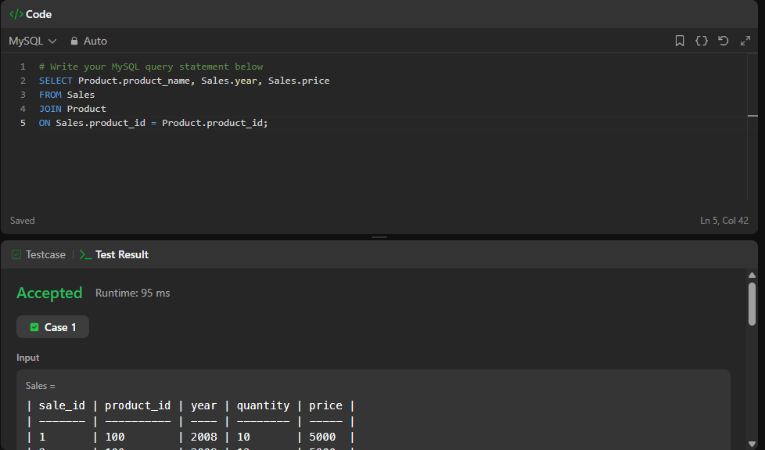Click the bookmark icon in editor toolbar

click(679, 41)
